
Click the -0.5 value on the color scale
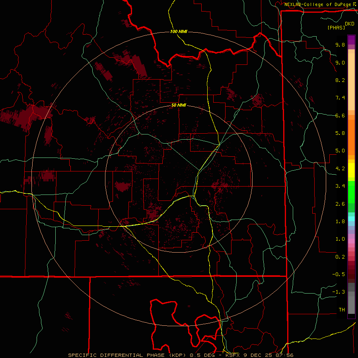point(339,274)
